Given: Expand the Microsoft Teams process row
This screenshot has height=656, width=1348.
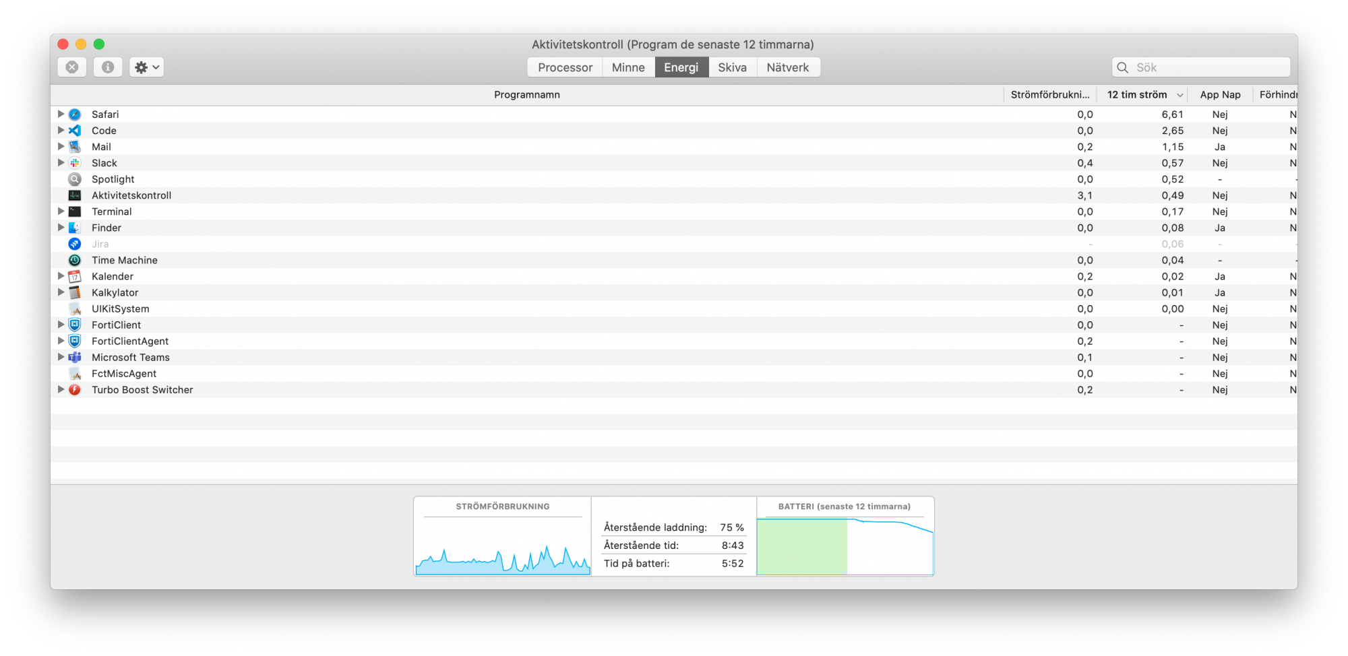Looking at the screenshot, I should [x=61, y=358].
